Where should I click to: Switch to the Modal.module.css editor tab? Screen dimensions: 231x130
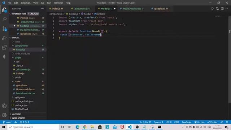[x=132, y=9]
